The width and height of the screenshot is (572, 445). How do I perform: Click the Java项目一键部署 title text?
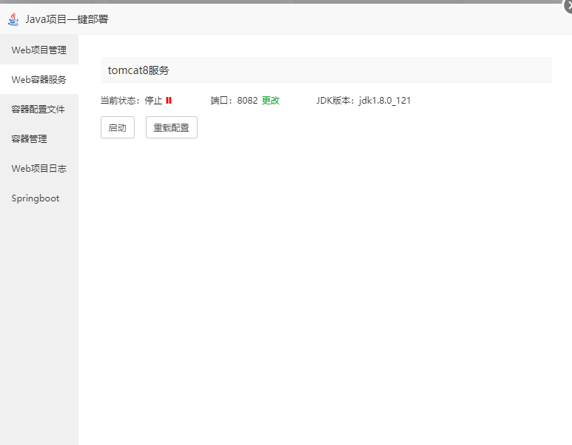pyautogui.click(x=67, y=19)
